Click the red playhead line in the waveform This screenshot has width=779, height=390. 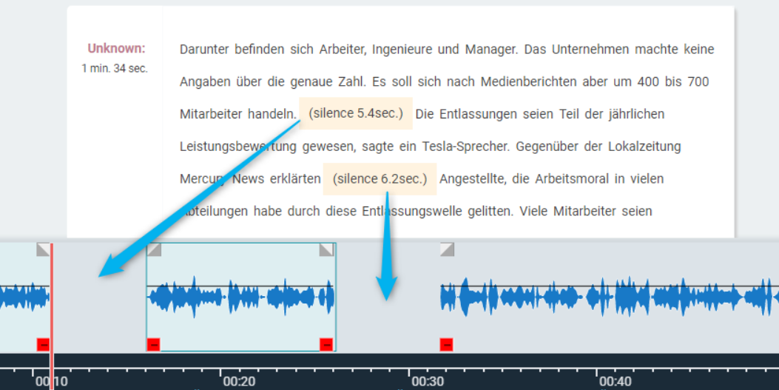51,311
